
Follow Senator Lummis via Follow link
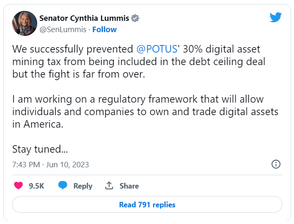click(x=105, y=30)
